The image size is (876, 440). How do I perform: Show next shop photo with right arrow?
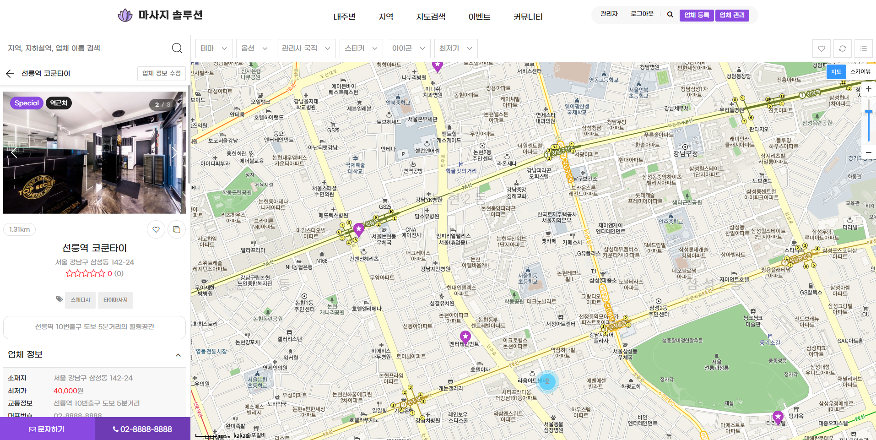tap(174, 153)
